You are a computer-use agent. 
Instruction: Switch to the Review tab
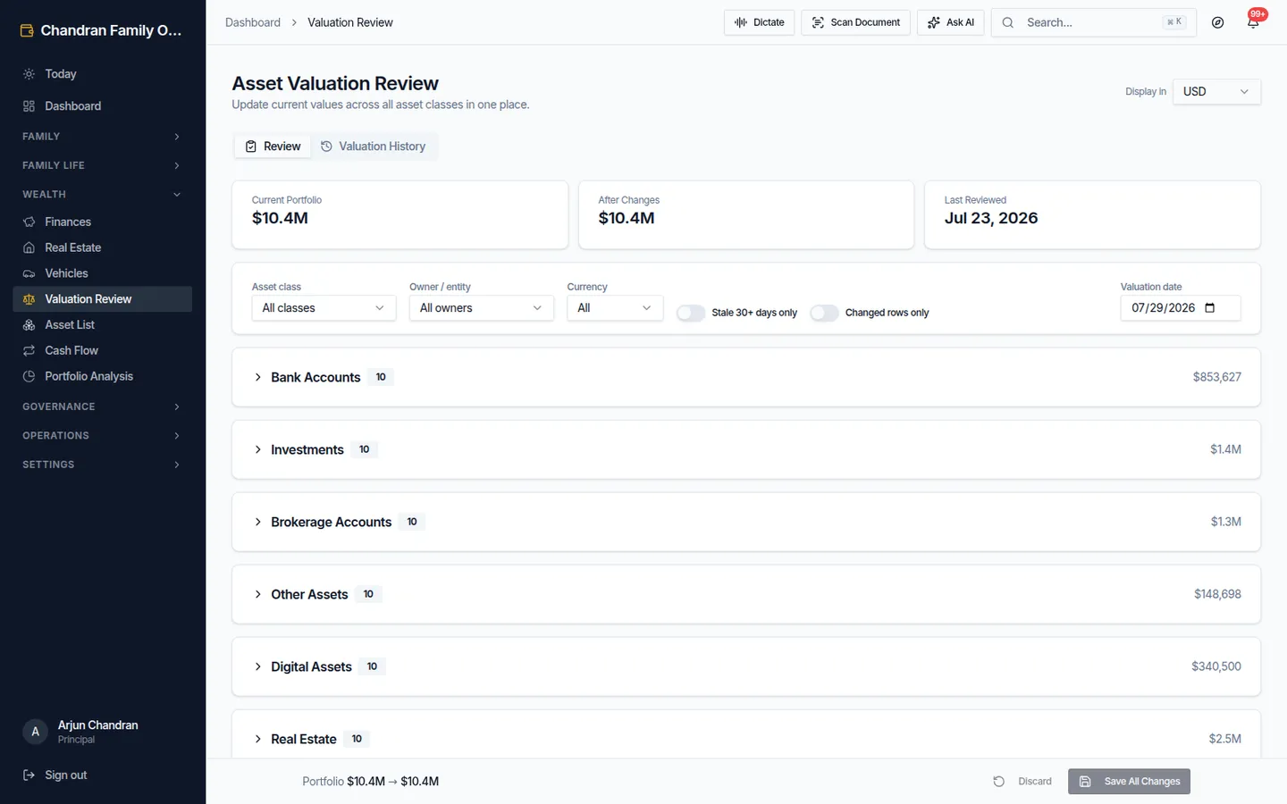click(273, 147)
